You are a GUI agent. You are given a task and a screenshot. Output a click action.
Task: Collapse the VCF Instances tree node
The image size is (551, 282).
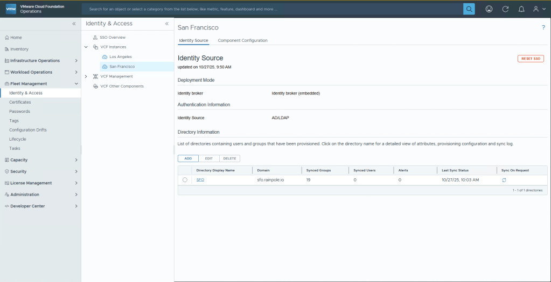(86, 47)
